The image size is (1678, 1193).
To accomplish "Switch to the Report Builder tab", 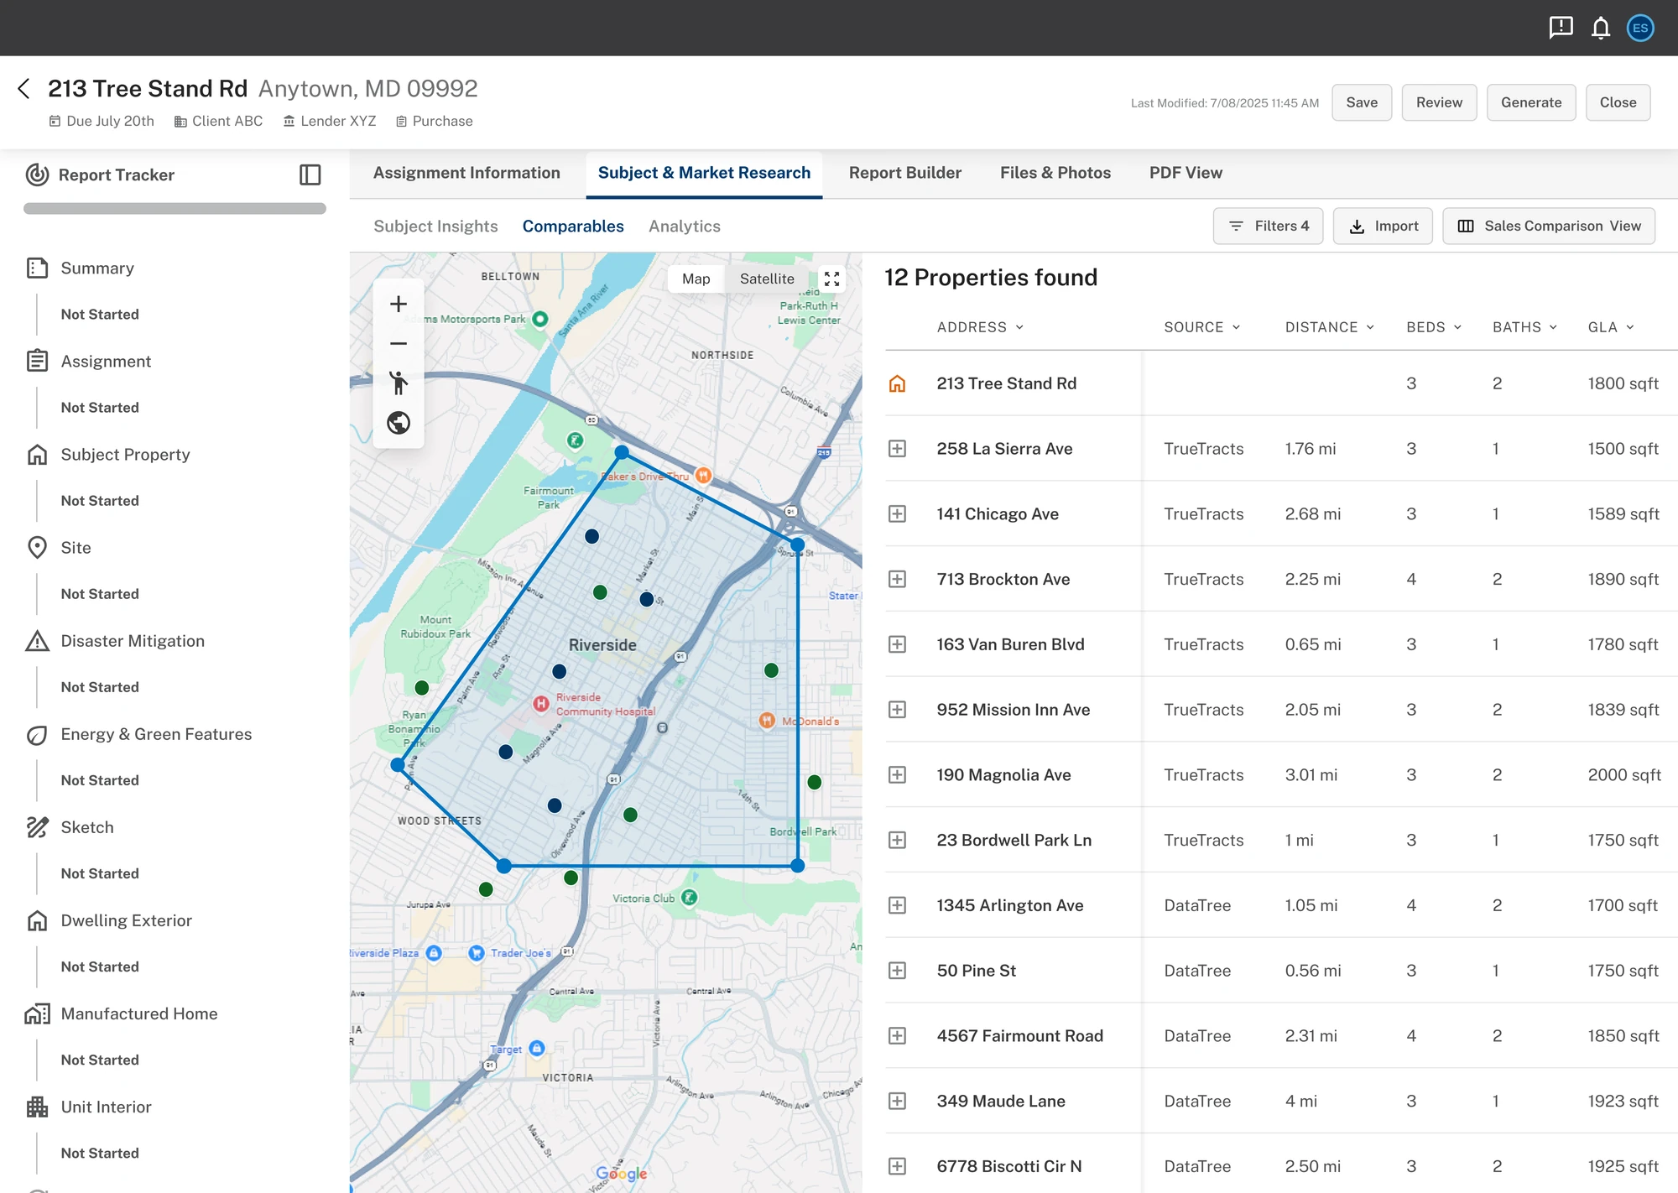I will [904, 173].
